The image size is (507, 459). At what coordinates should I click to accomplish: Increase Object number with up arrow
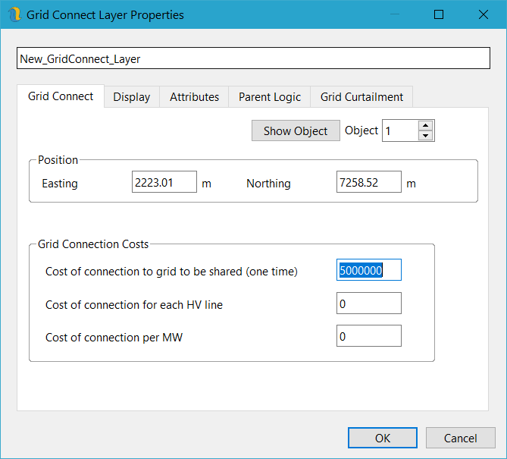(425, 126)
